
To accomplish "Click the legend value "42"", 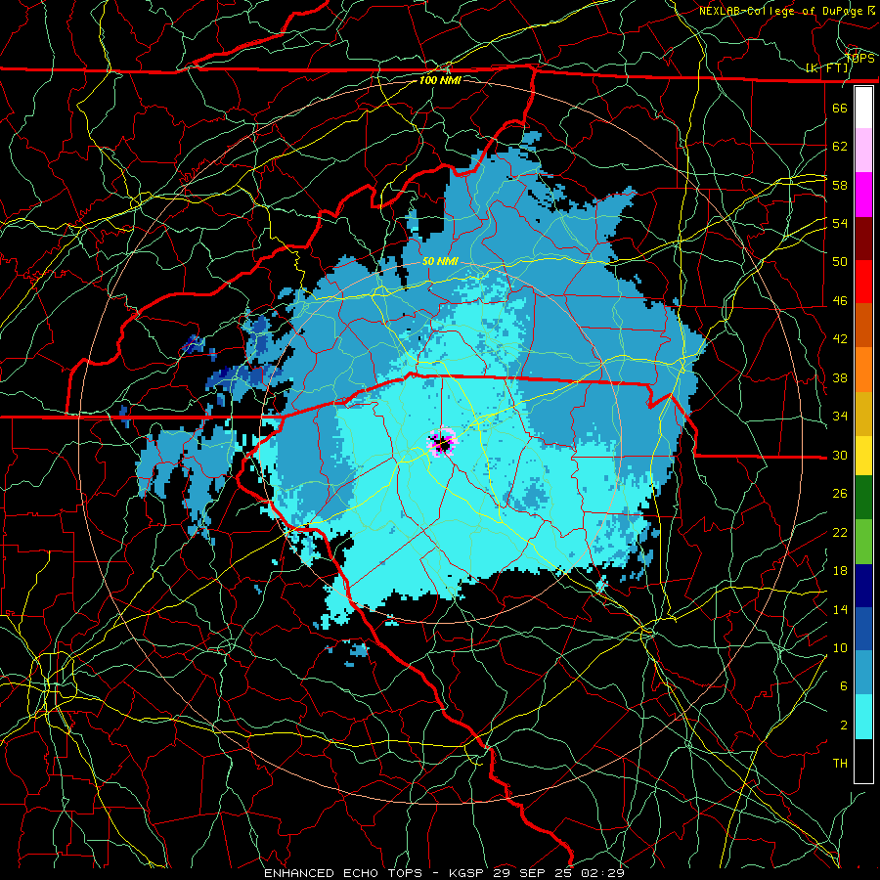I will click(x=840, y=339).
